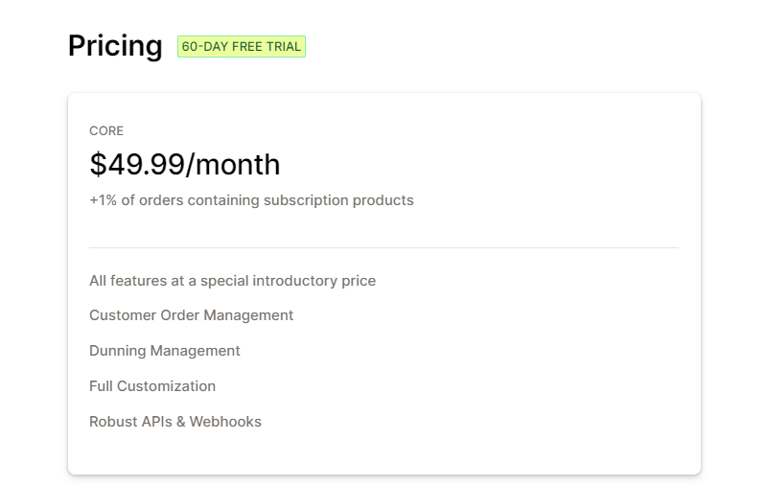The width and height of the screenshot is (766, 486).
Task: Click the word "Customization" in the feature list
Action: tap(166, 386)
